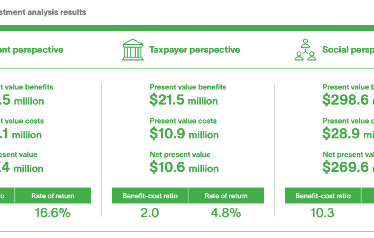Select the $10.6 million net present value
The height and width of the screenshot is (238, 374).
click(x=184, y=168)
